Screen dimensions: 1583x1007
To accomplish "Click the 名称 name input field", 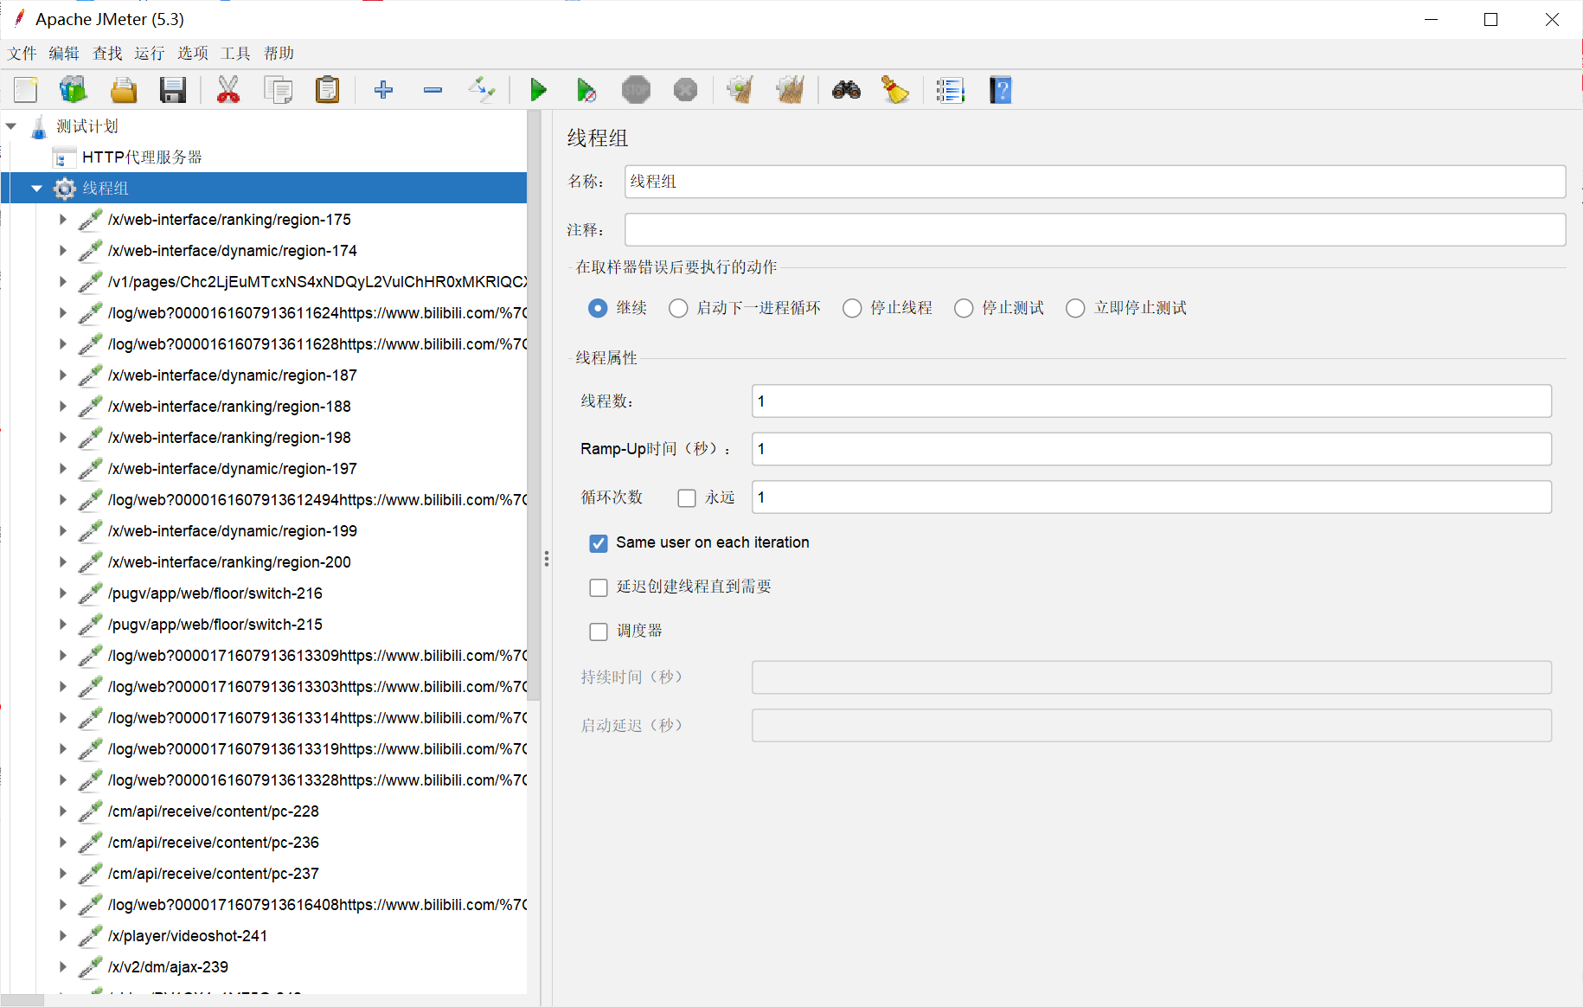I will point(1094,182).
